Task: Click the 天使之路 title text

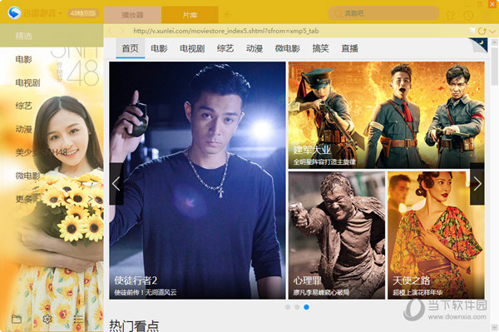Action: point(411,280)
